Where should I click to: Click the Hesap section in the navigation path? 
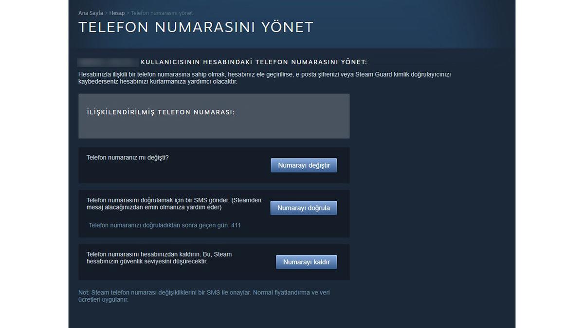[x=117, y=13]
